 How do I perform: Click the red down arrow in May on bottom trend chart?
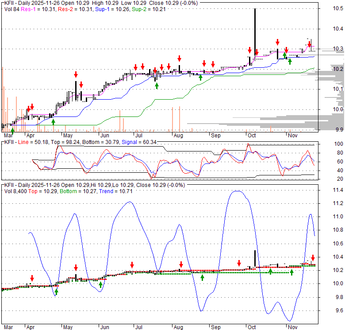point(76,267)
